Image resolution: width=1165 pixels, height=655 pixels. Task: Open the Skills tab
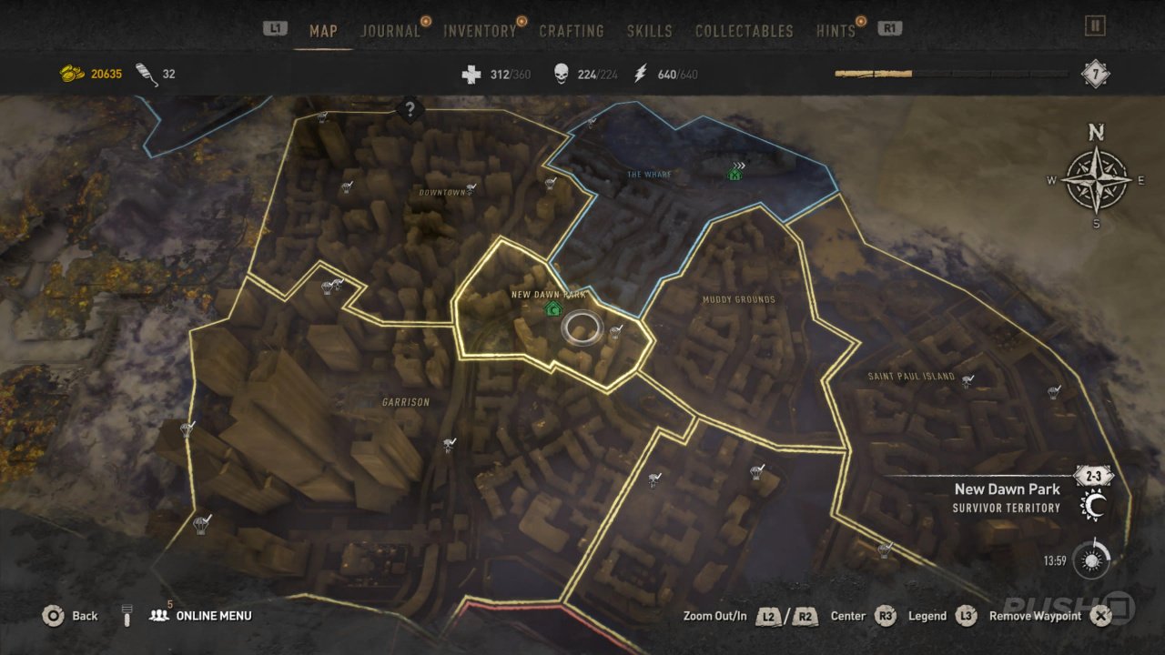(x=649, y=31)
